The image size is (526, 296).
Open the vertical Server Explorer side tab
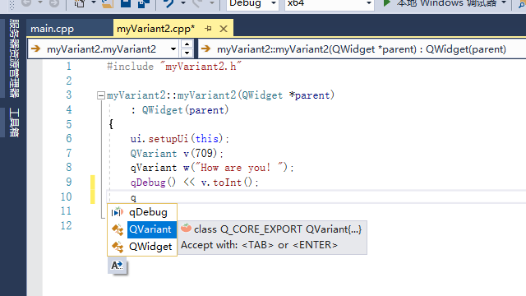coord(14,58)
